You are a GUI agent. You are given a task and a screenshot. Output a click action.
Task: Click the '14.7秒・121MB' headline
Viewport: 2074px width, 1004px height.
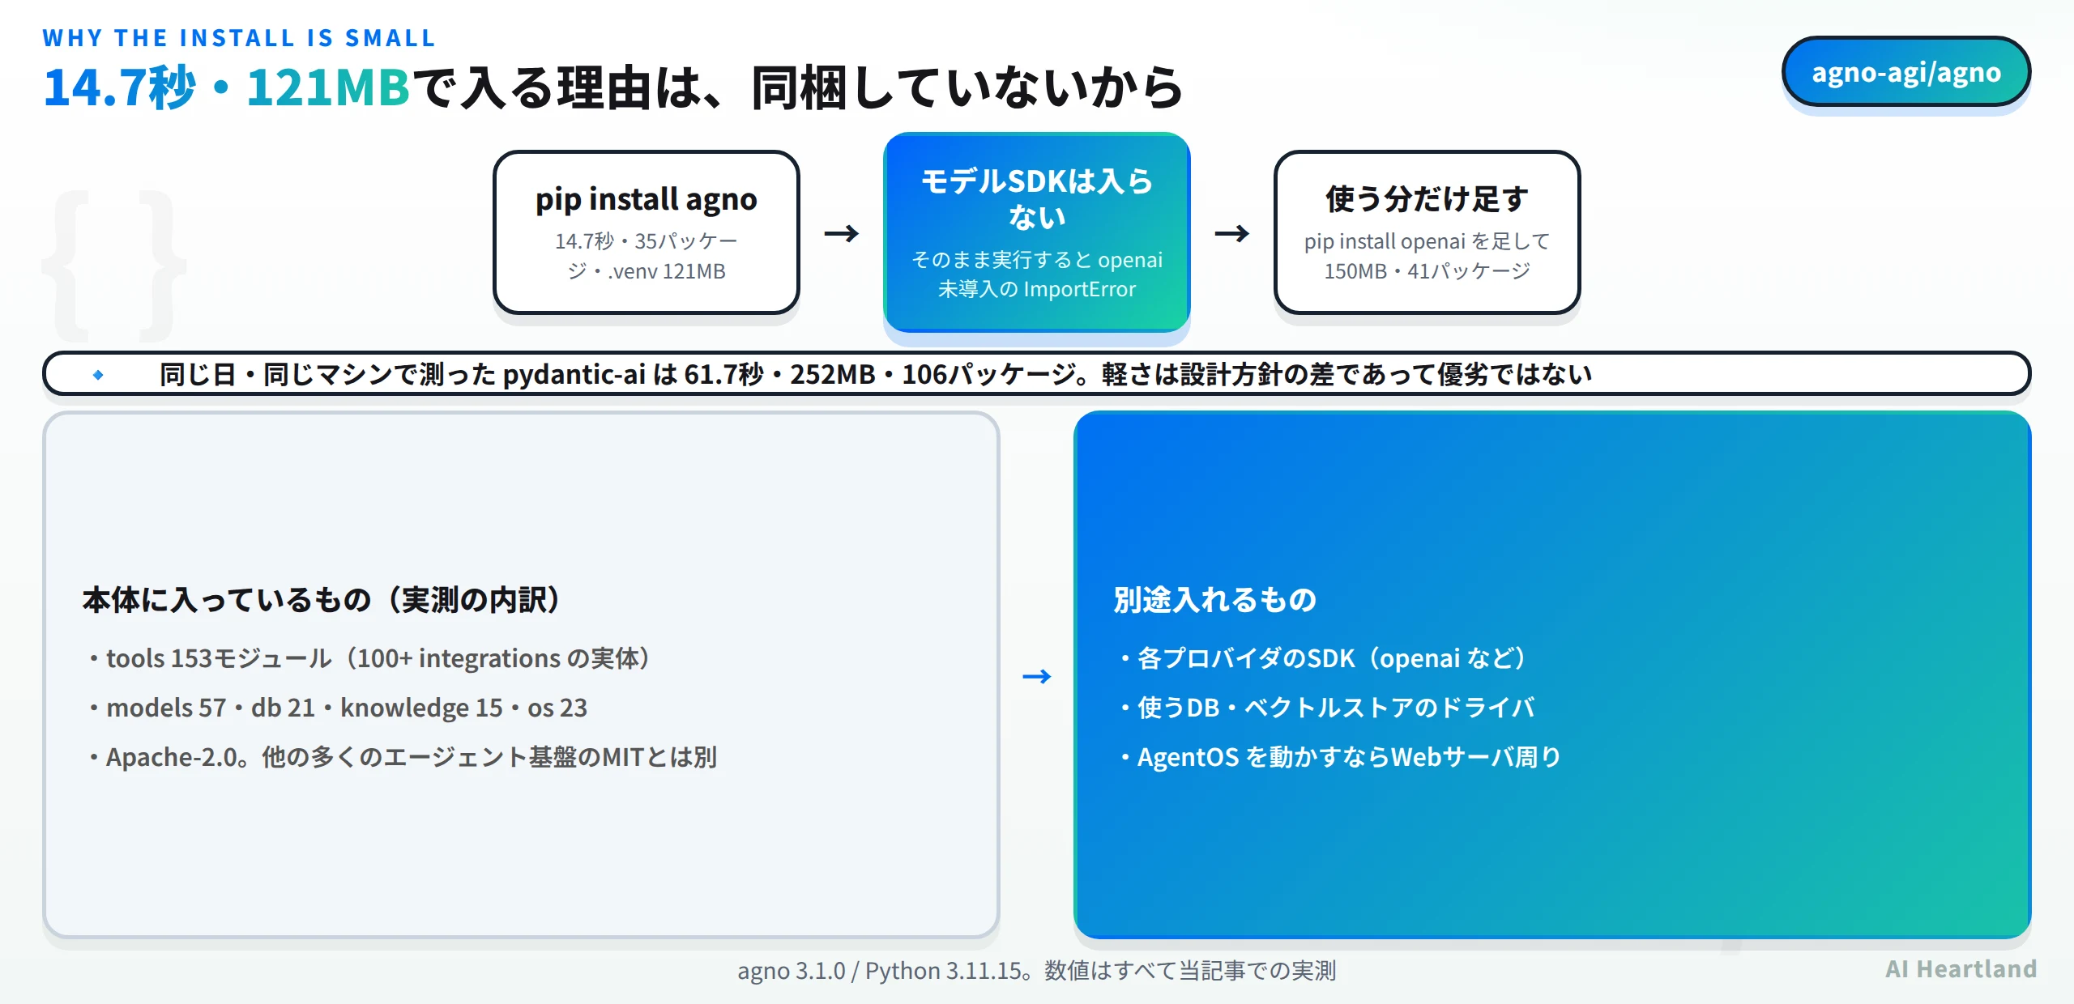point(227,87)
